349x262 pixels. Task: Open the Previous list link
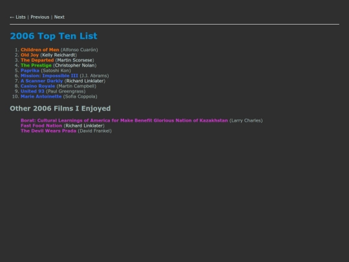40,17
